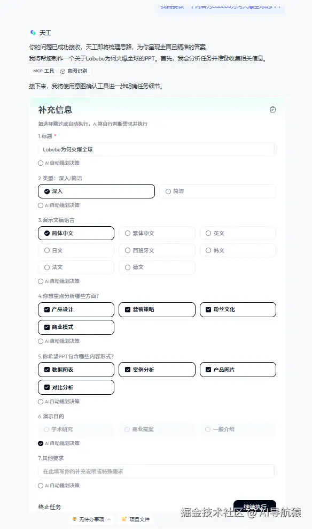312x529 pixels.
Task: Uncheck the 对比分析 checkbox
Action: click(x=46, y=387)
